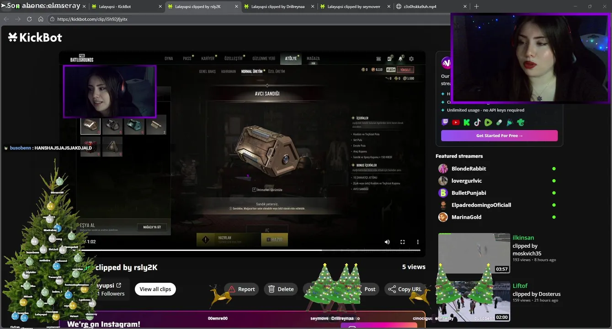Viewport: 612px width, 329px height.
Task: Click the address bar URL
Action: pos(92,19)
